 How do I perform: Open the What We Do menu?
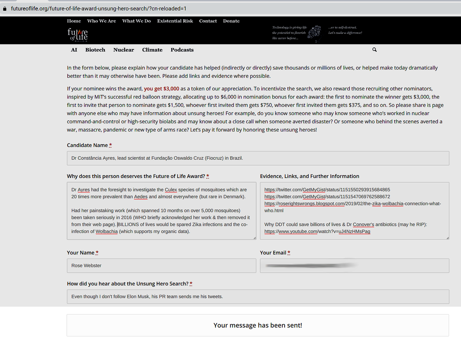136,21
